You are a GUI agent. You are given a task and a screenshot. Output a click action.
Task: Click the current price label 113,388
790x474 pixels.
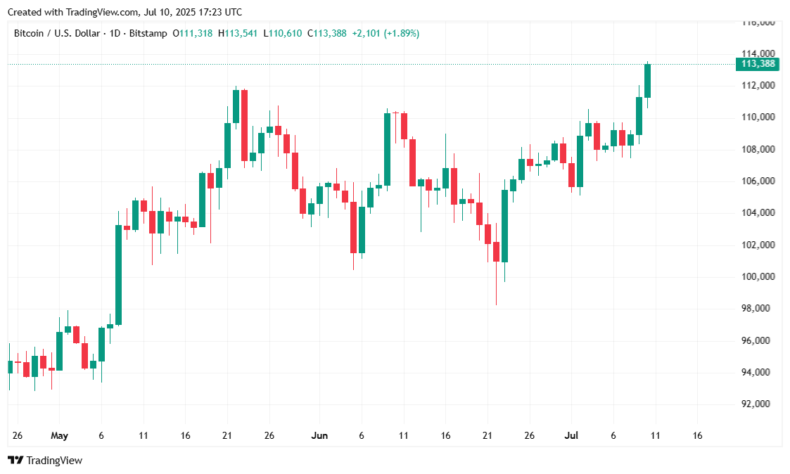tap(758, 64)
